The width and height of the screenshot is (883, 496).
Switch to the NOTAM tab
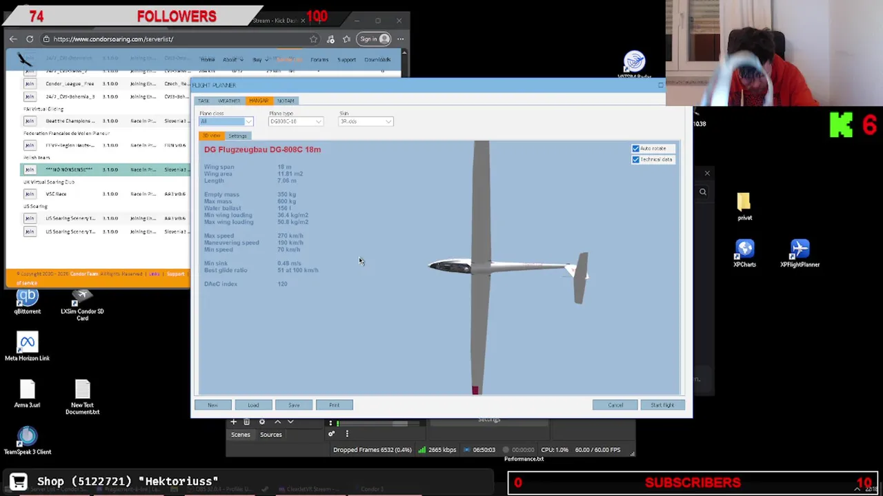[x=286, y=101]
